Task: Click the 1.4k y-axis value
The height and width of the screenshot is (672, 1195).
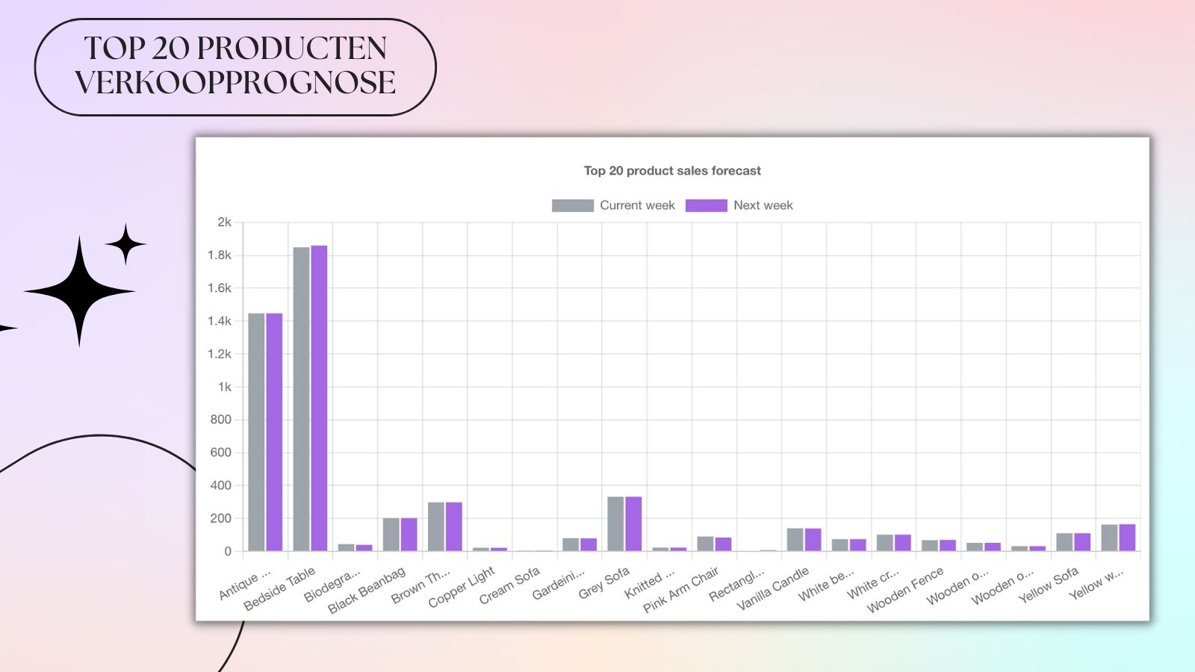Action: click(220, 321)
